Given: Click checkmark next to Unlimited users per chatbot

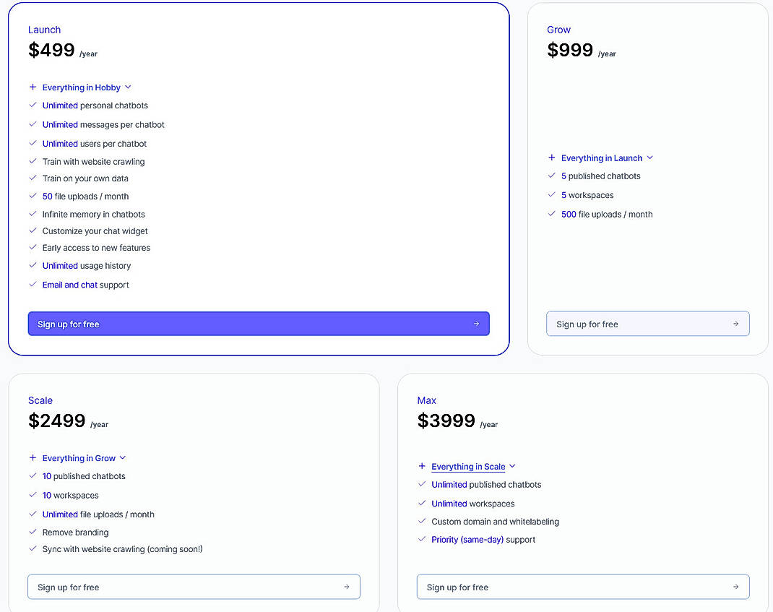Looking at the screenshot, I should [33, 144].
